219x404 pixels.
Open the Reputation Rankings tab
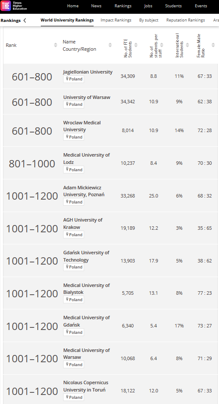point(186,20)
